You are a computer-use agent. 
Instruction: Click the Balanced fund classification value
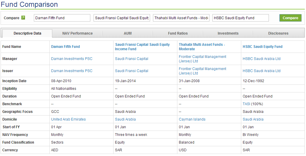pyautogui.click(x=187, y=142)
